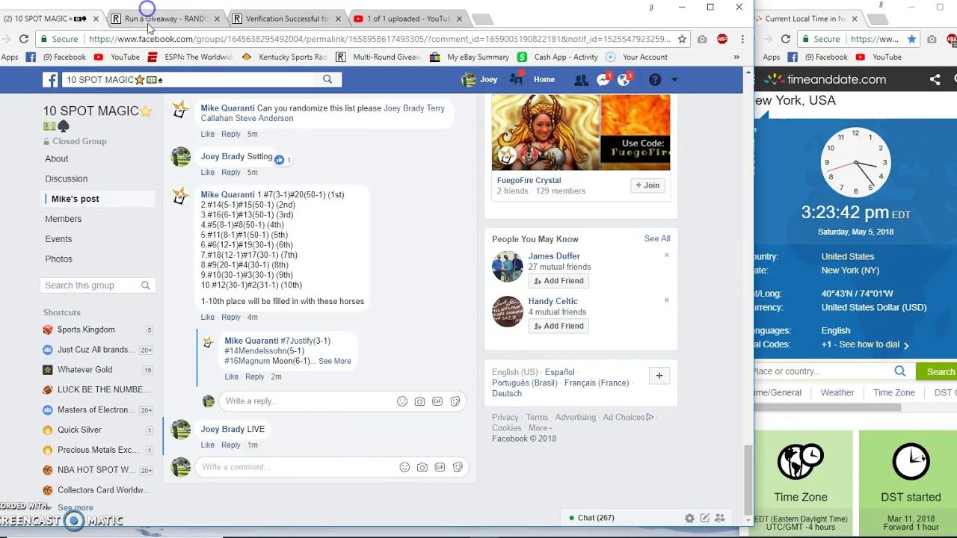This screenshot has width=957, height=538.
Task: Add Handy Celtic as friend
Action: 558,326
